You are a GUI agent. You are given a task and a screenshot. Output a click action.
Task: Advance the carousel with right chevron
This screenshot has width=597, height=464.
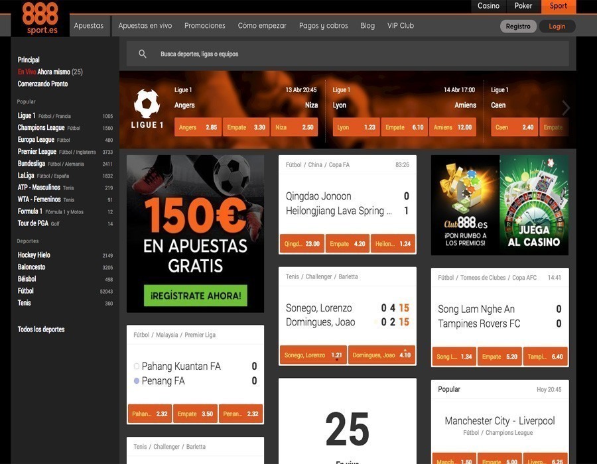566,108
